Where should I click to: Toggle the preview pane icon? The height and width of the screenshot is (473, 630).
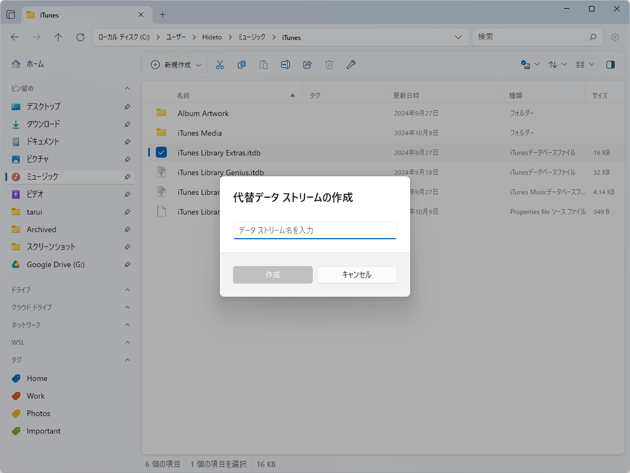click(611, 64)
